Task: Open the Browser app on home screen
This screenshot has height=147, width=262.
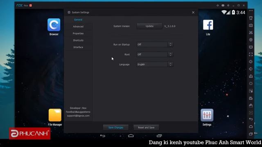Action: click(54, 25)
